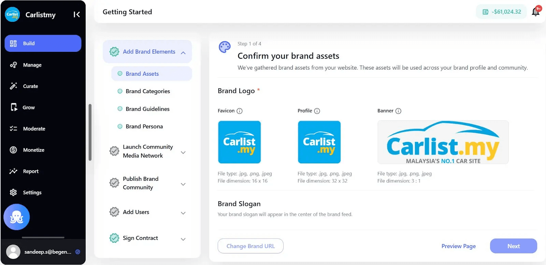Navigate to the Grow section
Screen dimensions: 546x265
[29, 107]
